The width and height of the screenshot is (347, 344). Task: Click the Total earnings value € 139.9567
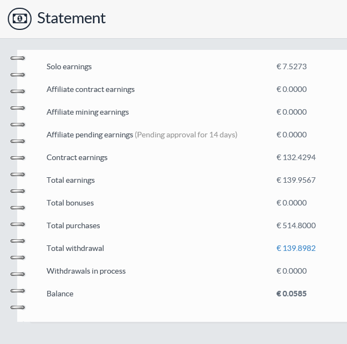pyautogui.click(x=296, y=180)
